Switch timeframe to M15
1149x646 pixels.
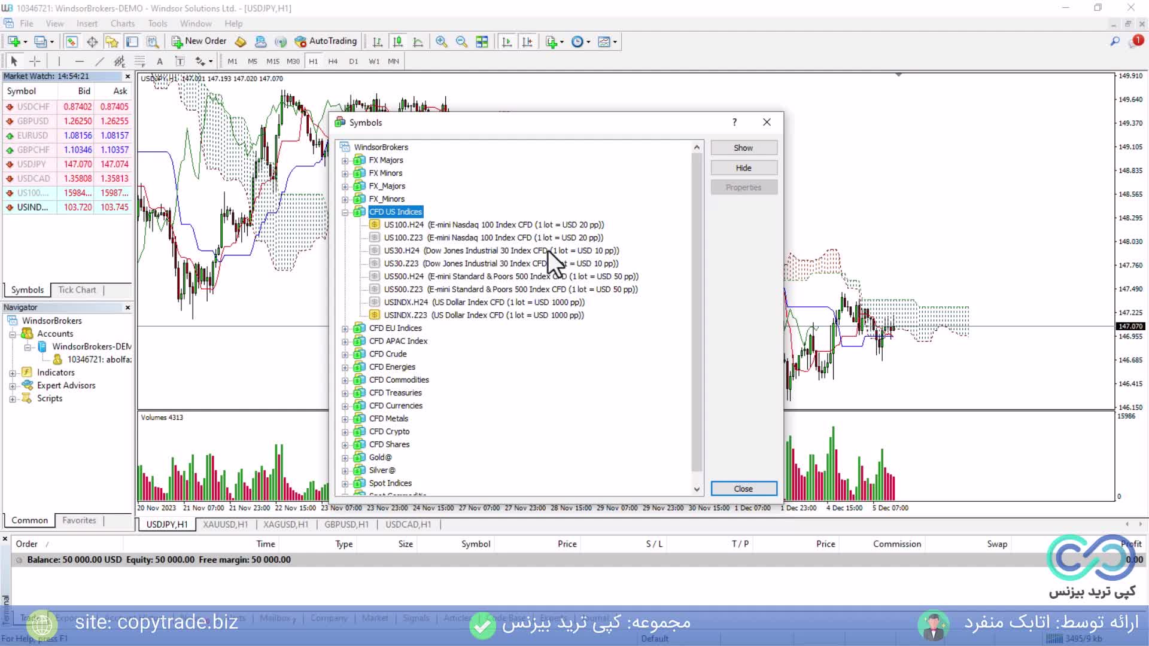[x=273, y=61]
